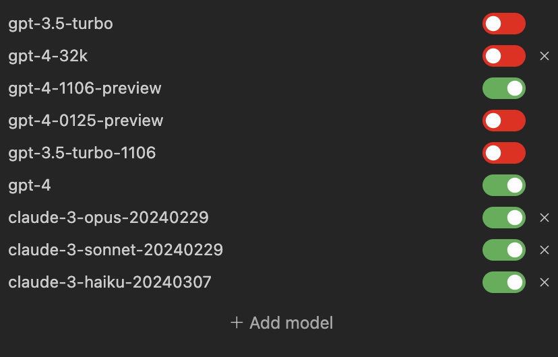Remove claude-3-sonnet-20240229 via X icon

click(x=545, y=250)
